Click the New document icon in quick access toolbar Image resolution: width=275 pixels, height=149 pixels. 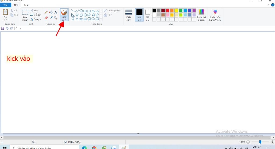[16, 28]
